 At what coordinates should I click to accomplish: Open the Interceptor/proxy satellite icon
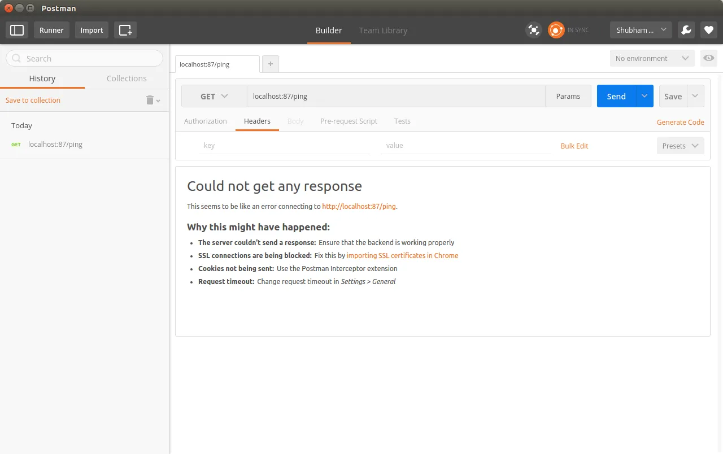(x=534, y=30)
